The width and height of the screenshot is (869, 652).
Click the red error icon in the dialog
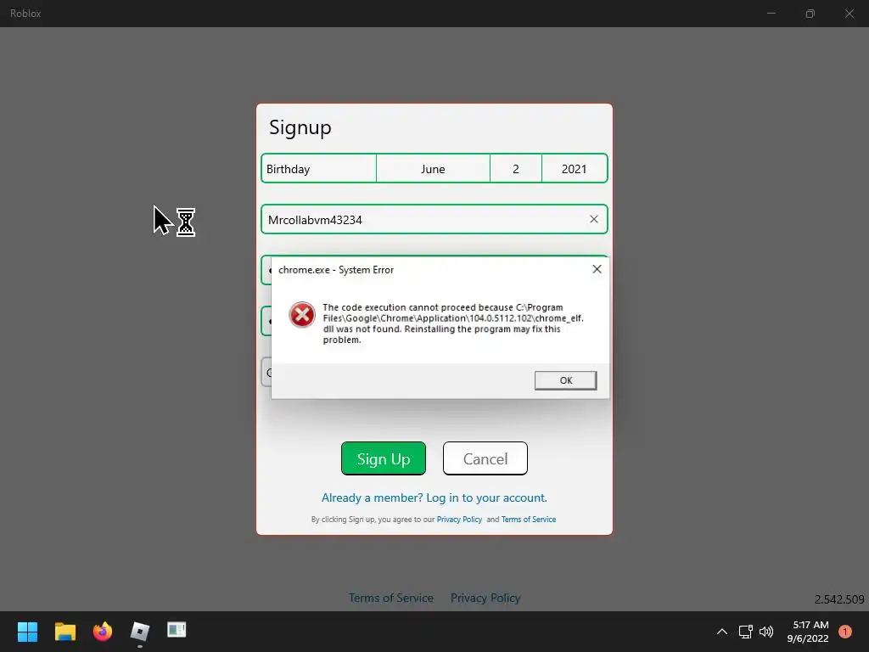click(x=302, y=315)
